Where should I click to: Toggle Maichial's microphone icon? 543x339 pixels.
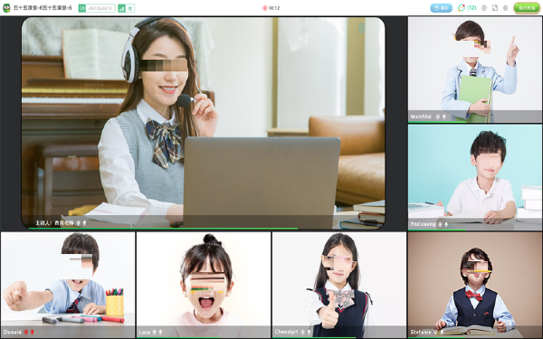(444, 117)
